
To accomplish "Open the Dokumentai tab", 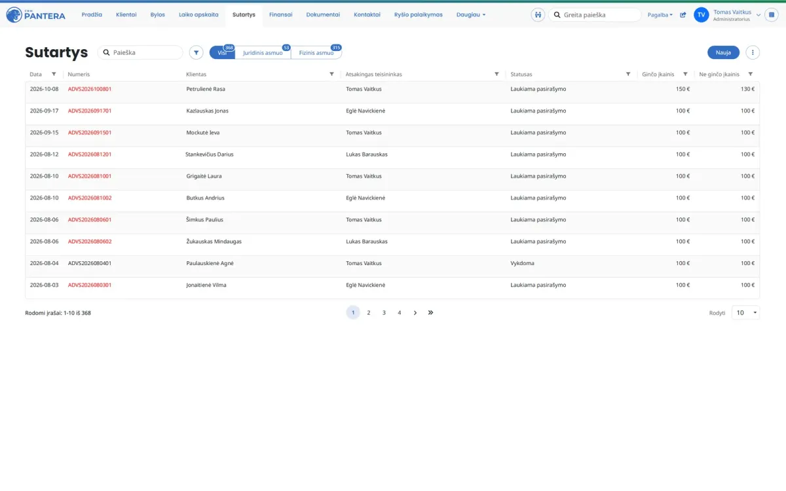I will click(323, 14).
